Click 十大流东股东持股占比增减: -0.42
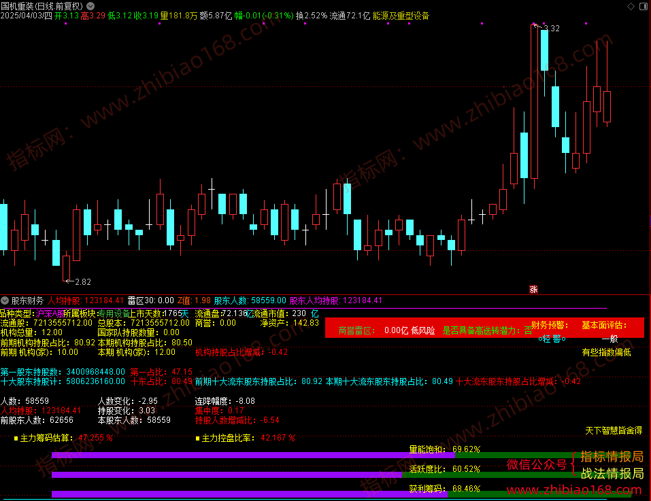The image size is (651, 501). 518,381
